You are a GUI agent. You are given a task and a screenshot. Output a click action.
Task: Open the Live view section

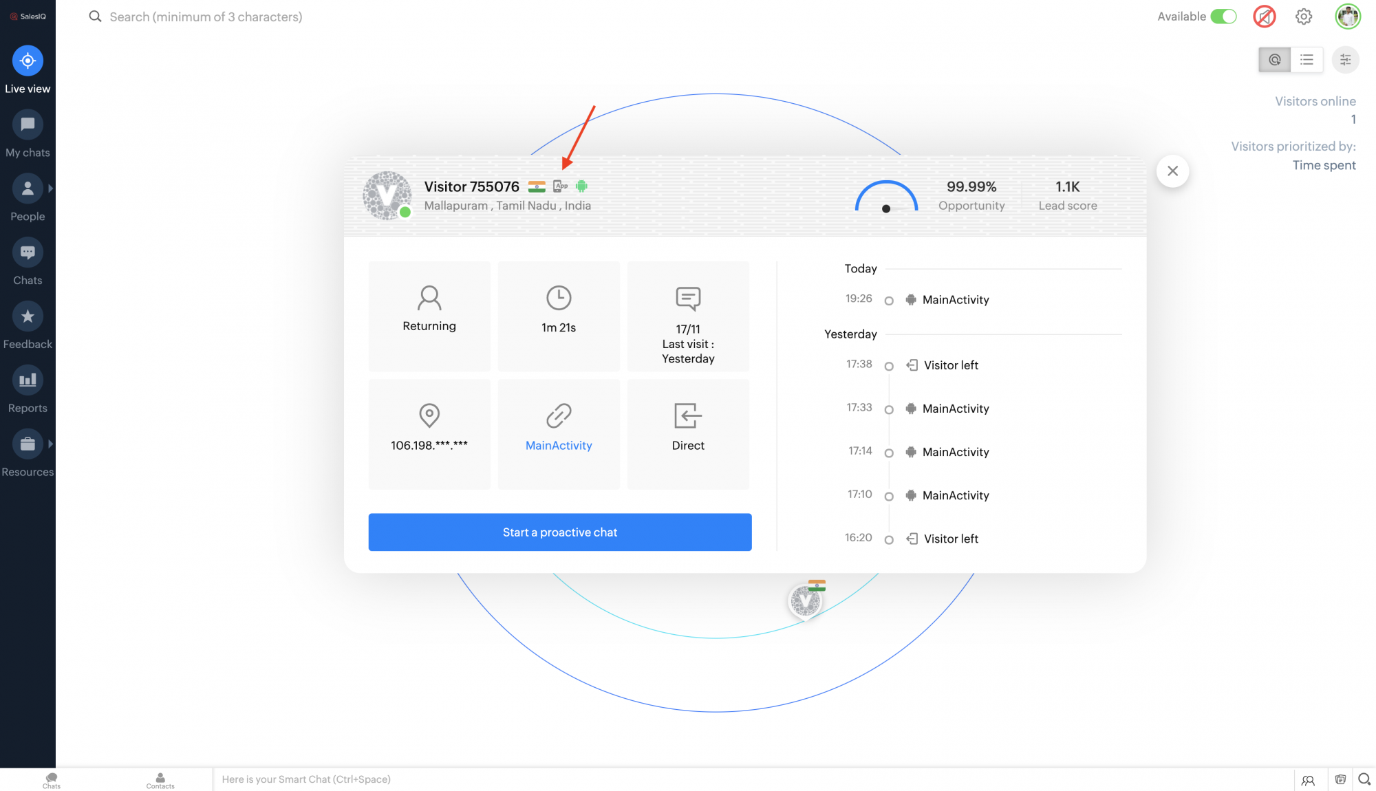(28, 61)
